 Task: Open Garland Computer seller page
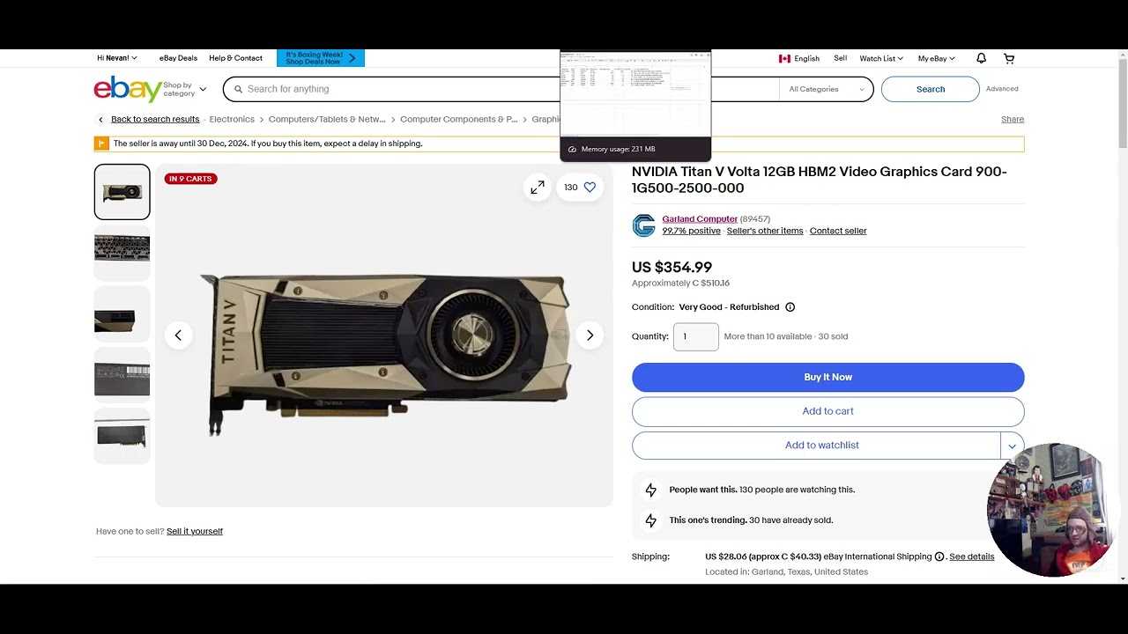(x=700, y=219)
